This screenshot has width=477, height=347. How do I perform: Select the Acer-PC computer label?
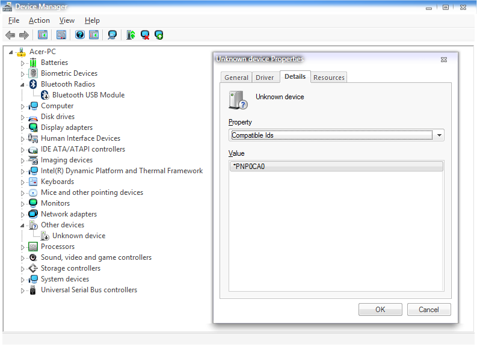pyautogui.click(x=43, y=52)
